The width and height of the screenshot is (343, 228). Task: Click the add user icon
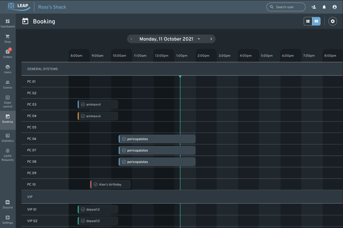click(x=313, y=7)
